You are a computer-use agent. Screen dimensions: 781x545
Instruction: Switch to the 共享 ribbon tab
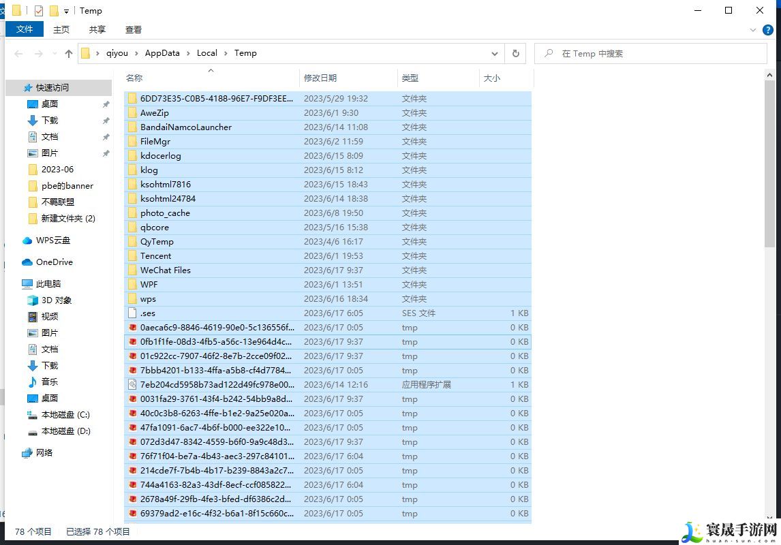97,29
